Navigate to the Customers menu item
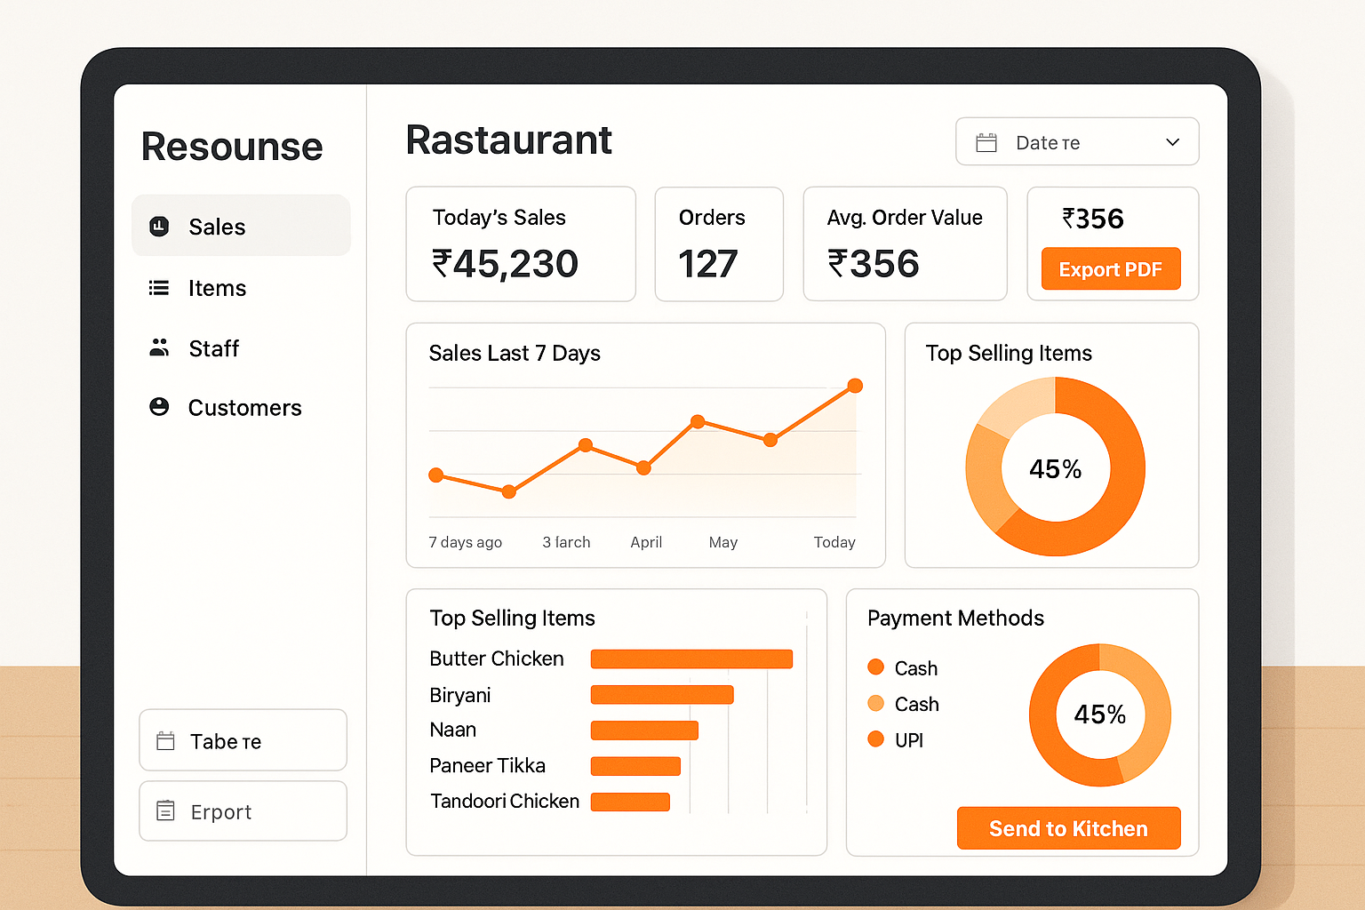Viewport: 1365px width, 910px height. click(244, 407)
